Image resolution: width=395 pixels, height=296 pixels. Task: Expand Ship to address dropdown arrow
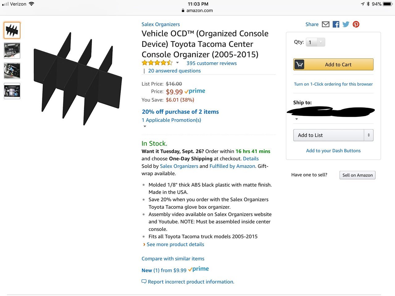297,119
